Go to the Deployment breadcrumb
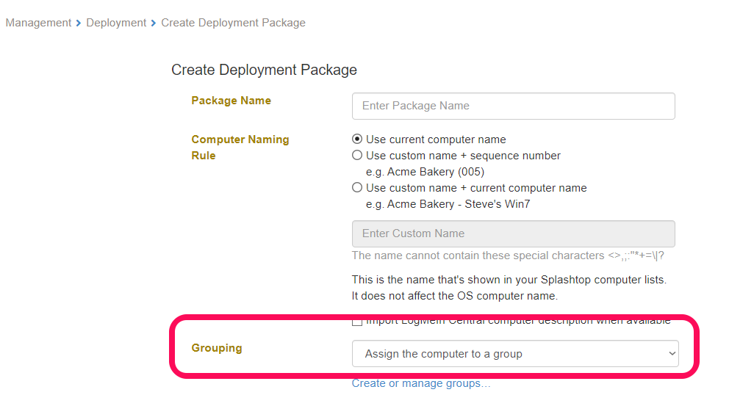 [x=116, y=23]
